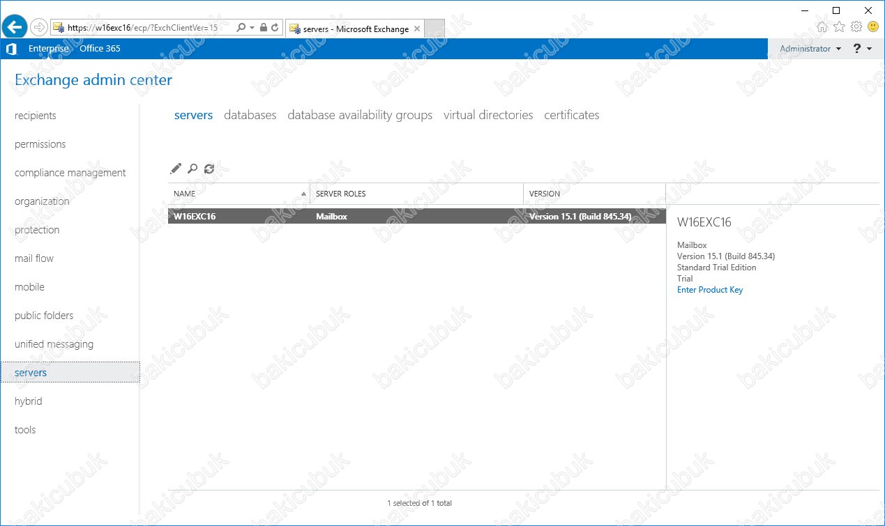
Task: Select the servers tab at top
Action: point(194,115)
